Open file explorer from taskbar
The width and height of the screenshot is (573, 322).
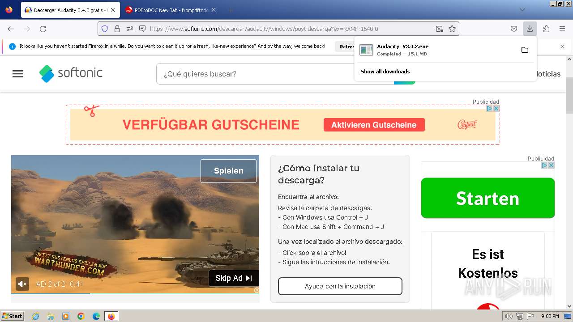[51, 316]
